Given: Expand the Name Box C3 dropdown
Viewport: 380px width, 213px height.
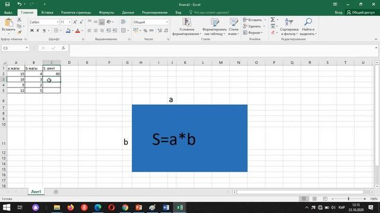Looking at the screenshot, I should pyautogui.click(x=27, y=48).
